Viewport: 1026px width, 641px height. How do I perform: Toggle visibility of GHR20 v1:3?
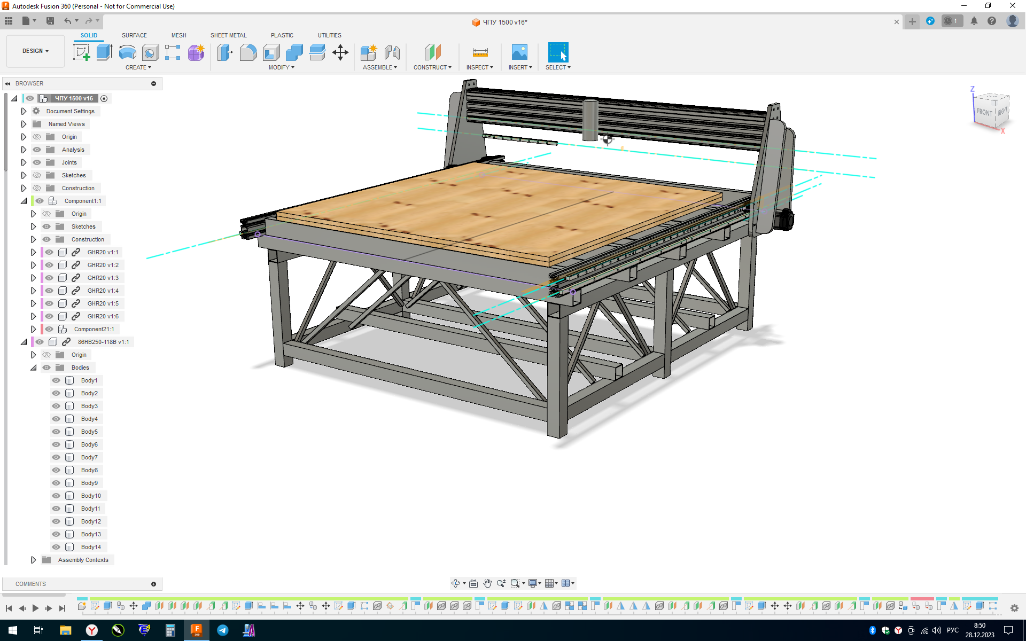49,278
